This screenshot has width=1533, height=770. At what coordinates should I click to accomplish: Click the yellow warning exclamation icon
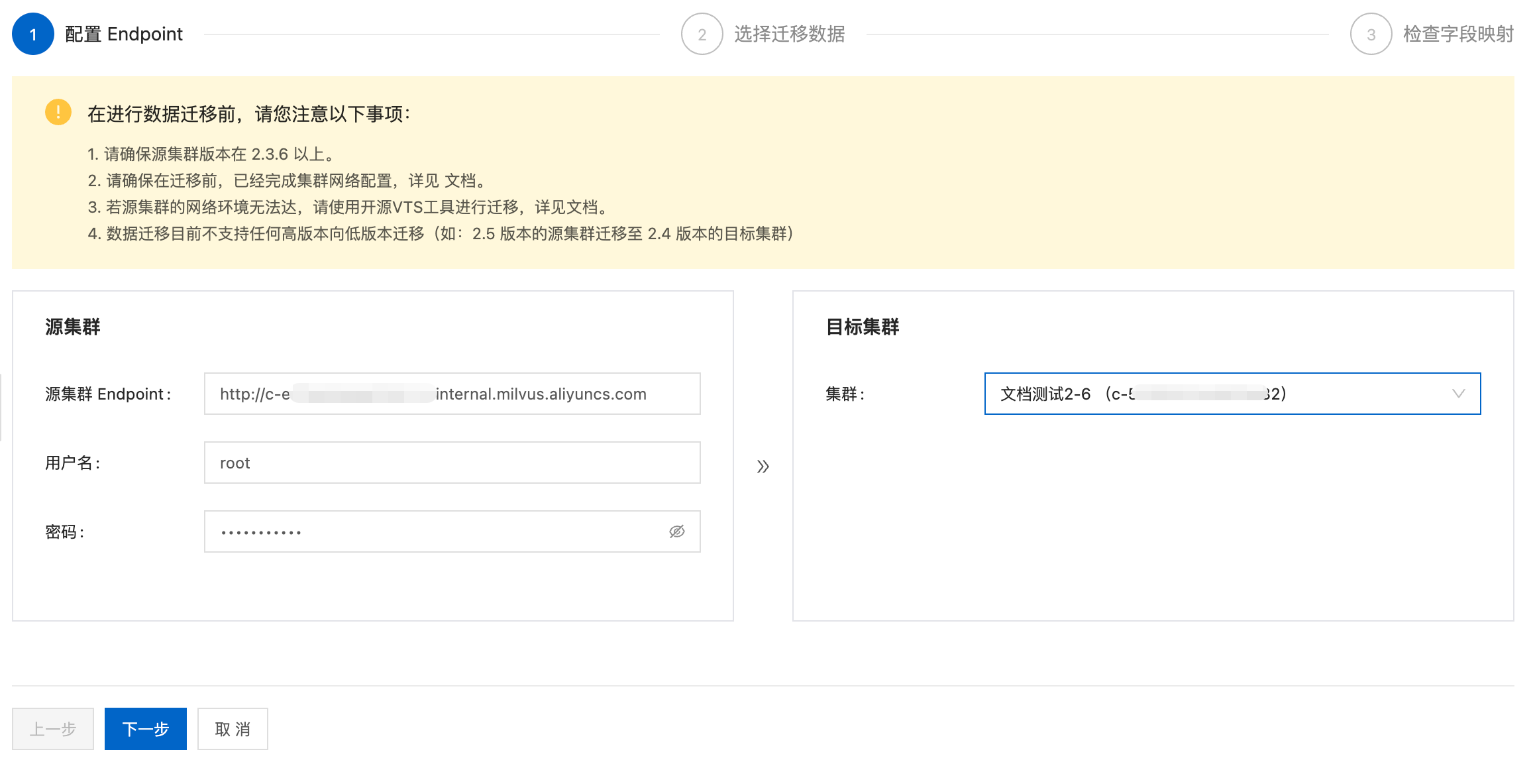pos(58,112)
